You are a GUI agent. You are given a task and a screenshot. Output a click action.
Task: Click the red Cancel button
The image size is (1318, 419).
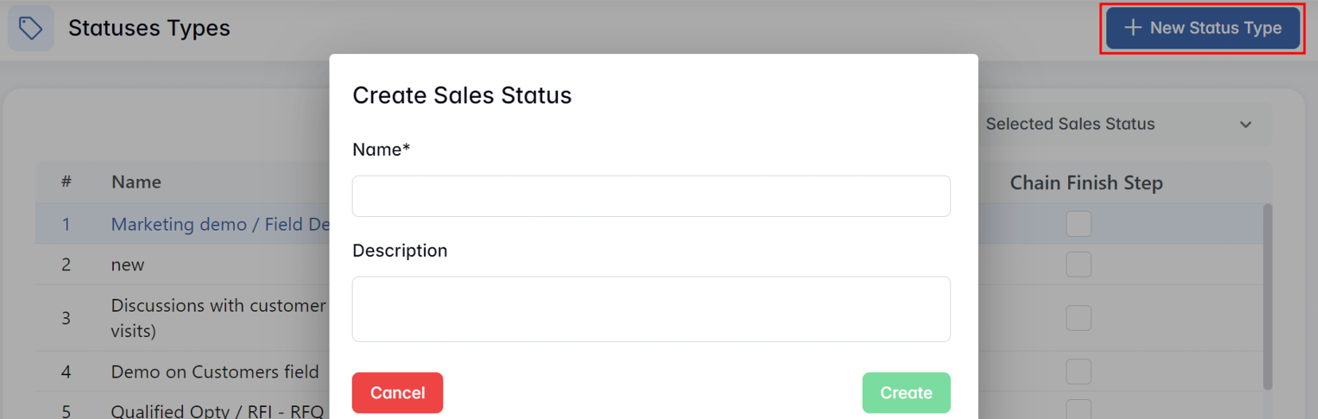pos(397,393)
